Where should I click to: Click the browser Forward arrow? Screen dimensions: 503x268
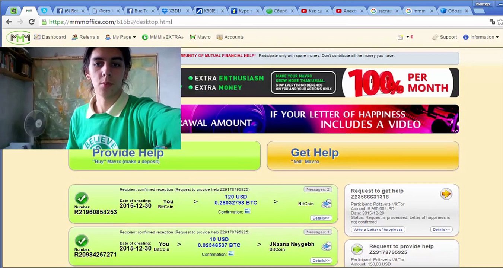(20, 22)
